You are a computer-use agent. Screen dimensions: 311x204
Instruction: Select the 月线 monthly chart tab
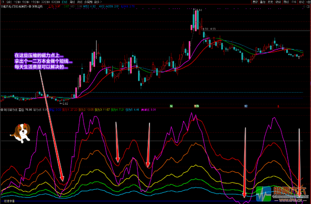pos(79,2)
